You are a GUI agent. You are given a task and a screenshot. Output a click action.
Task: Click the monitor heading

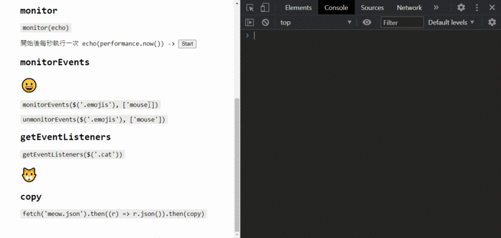(x=39, y=11)
